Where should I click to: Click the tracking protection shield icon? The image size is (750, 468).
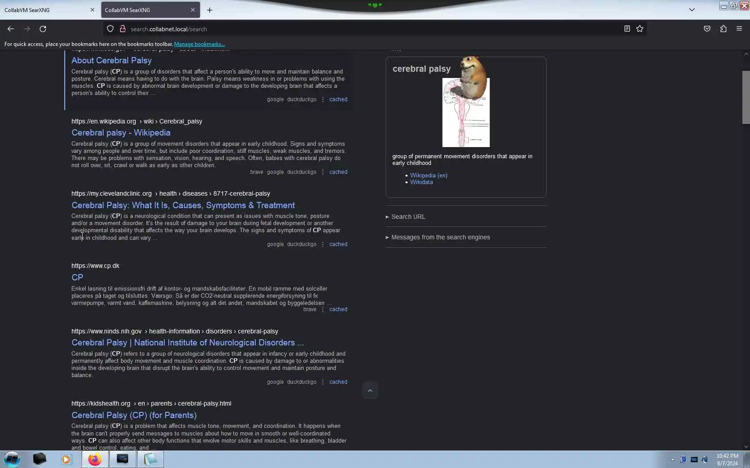pyautogui.click(x=110, y=29)
